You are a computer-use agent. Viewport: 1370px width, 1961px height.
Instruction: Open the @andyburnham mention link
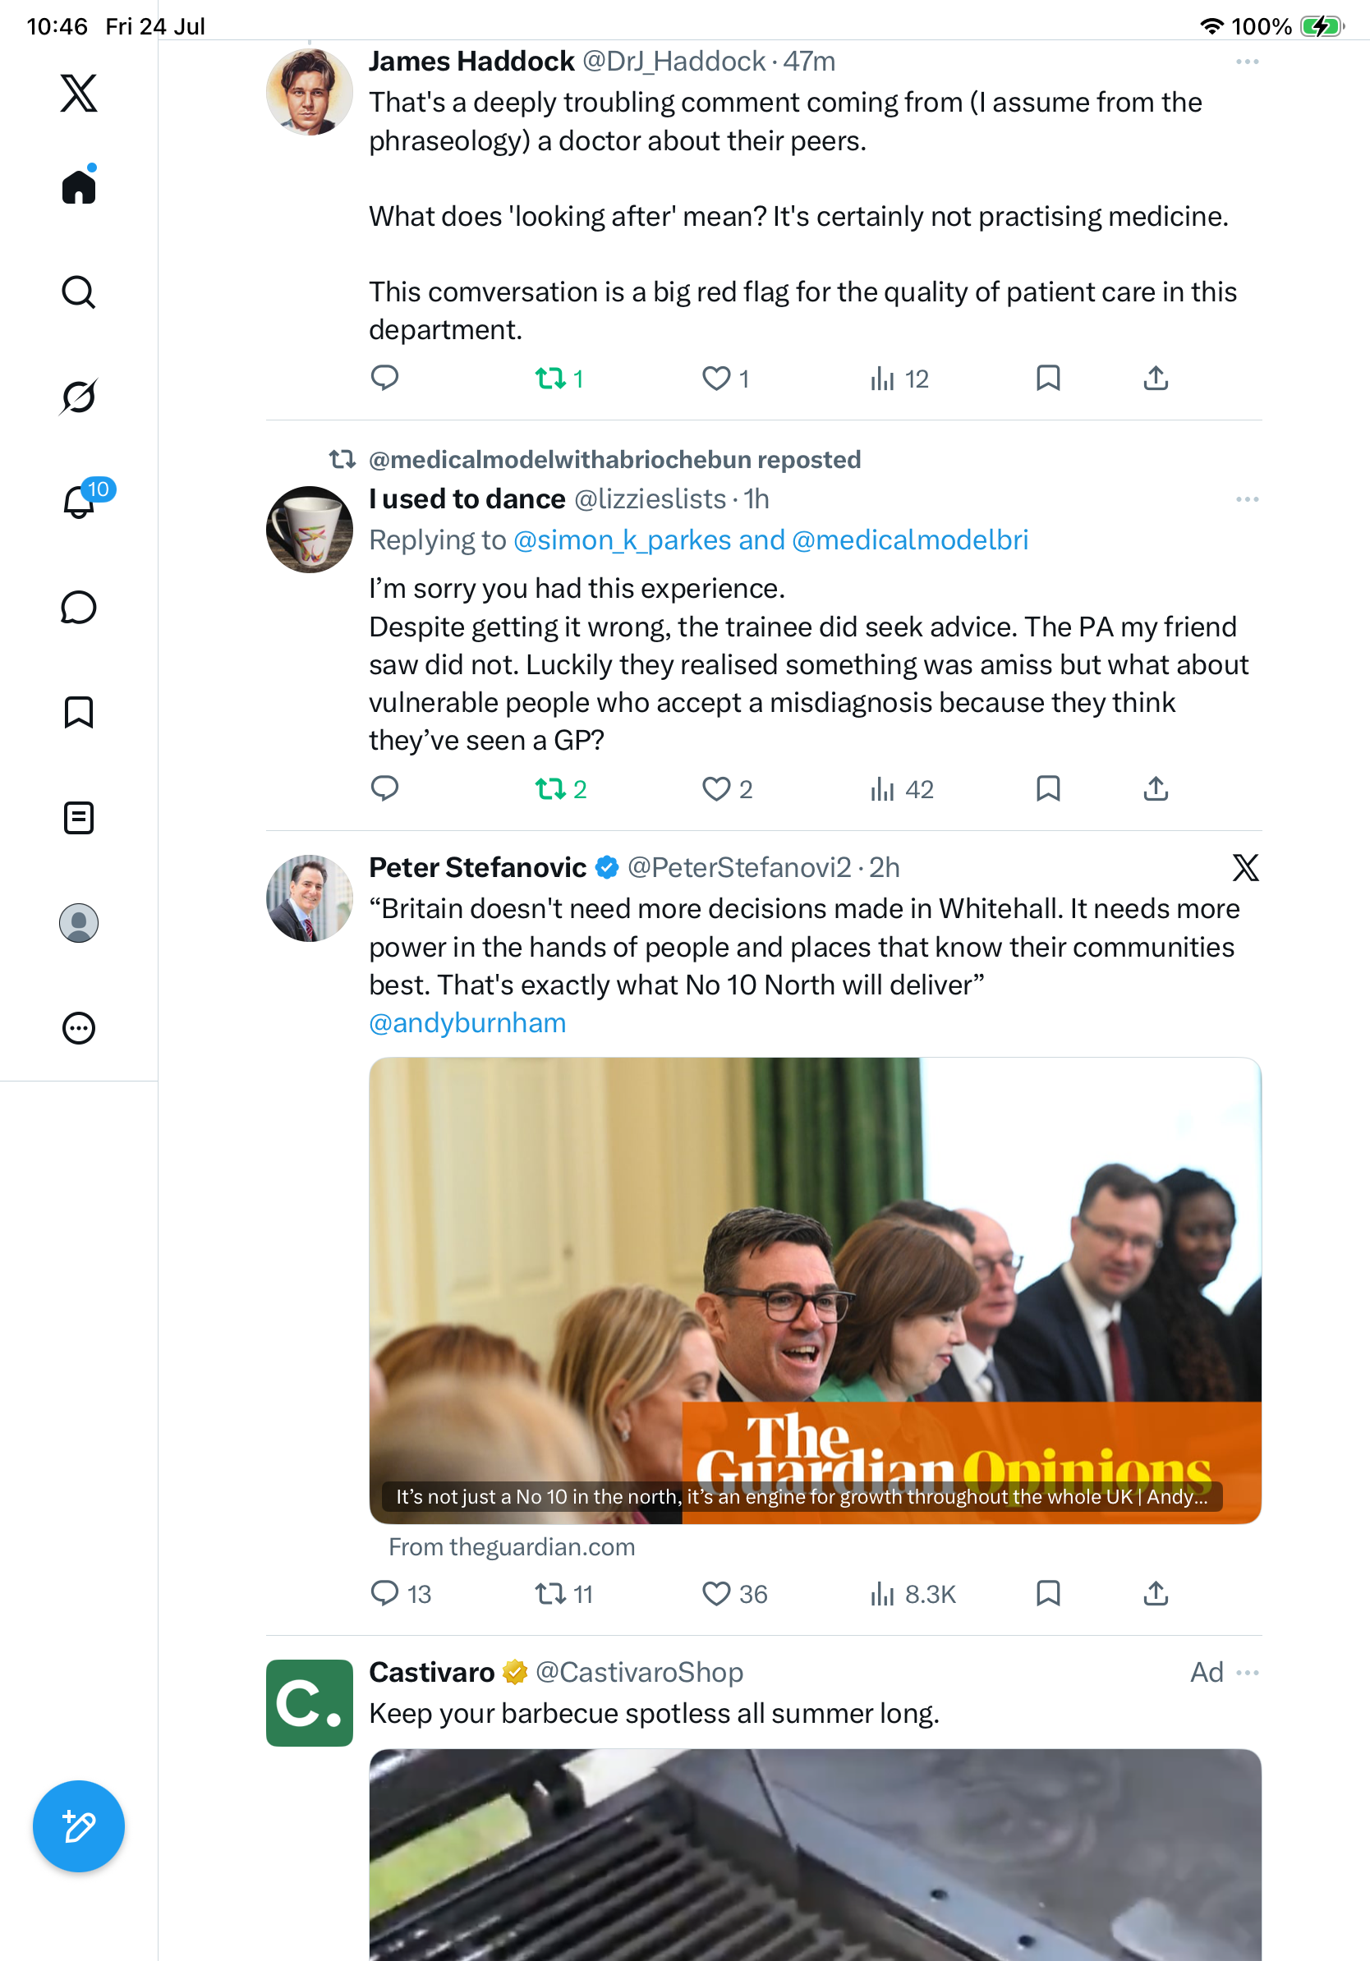click(x=467, y=1022)
